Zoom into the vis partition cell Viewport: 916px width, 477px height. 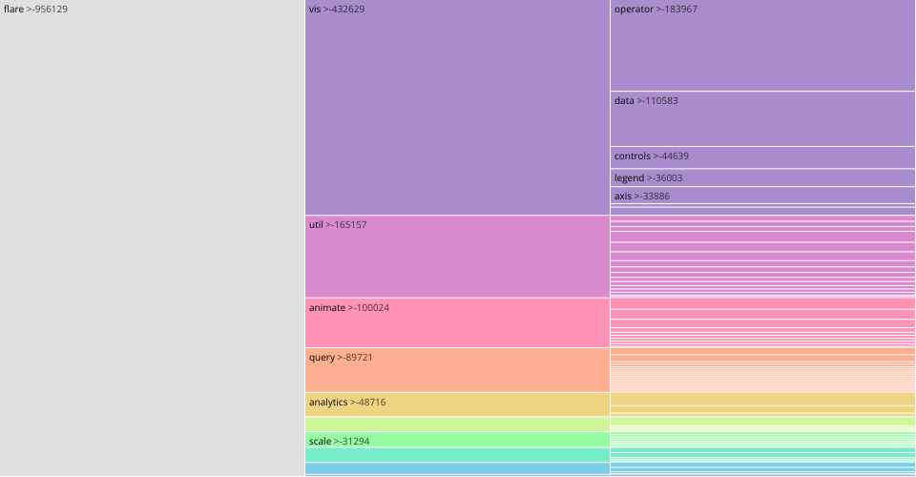pyautogui.click(x=457, y=108)
